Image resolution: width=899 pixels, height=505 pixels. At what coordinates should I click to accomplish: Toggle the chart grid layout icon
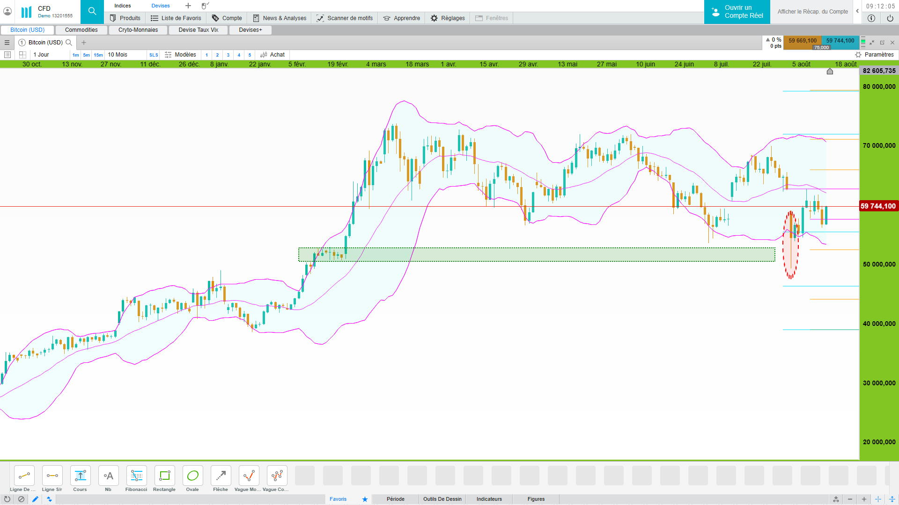pos(22,55)
